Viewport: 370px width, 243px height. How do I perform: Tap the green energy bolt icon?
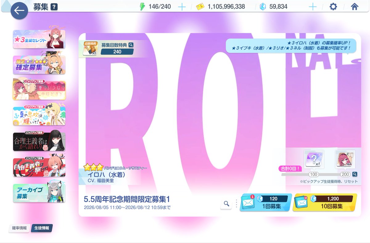[142, 6]
